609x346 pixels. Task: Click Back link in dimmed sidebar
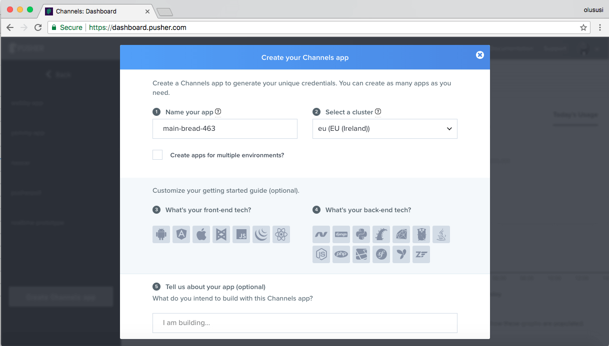58,74
